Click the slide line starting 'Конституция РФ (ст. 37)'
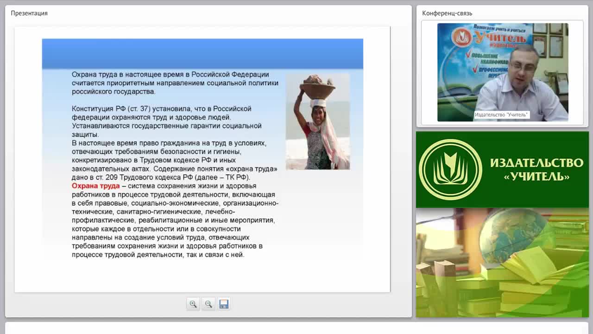593x334 pixels. click(x=162, y=109)
